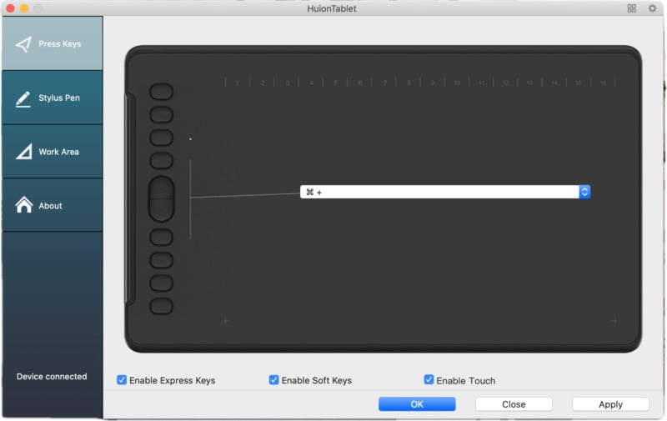Screen dimensions: 667x421
Task: Toggle Enable Touch checkbox
Action: 429,379
